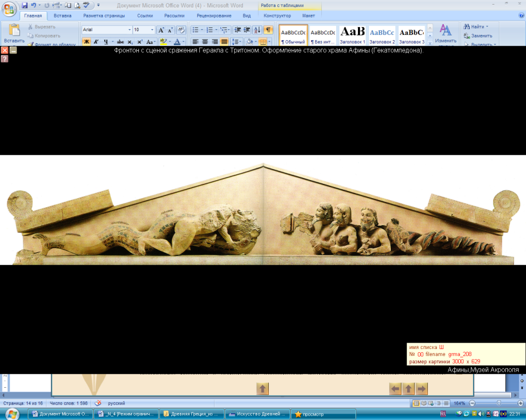Decrease paragraph indent
The image size is (526, 420).
pos(238,30)
